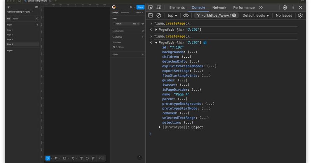The width and height of the screenshot is (311, 163).
Task: Switch to the Performance tab
Action: coord(244,7)
